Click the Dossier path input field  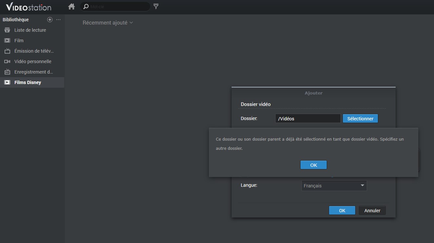(308, 119)
